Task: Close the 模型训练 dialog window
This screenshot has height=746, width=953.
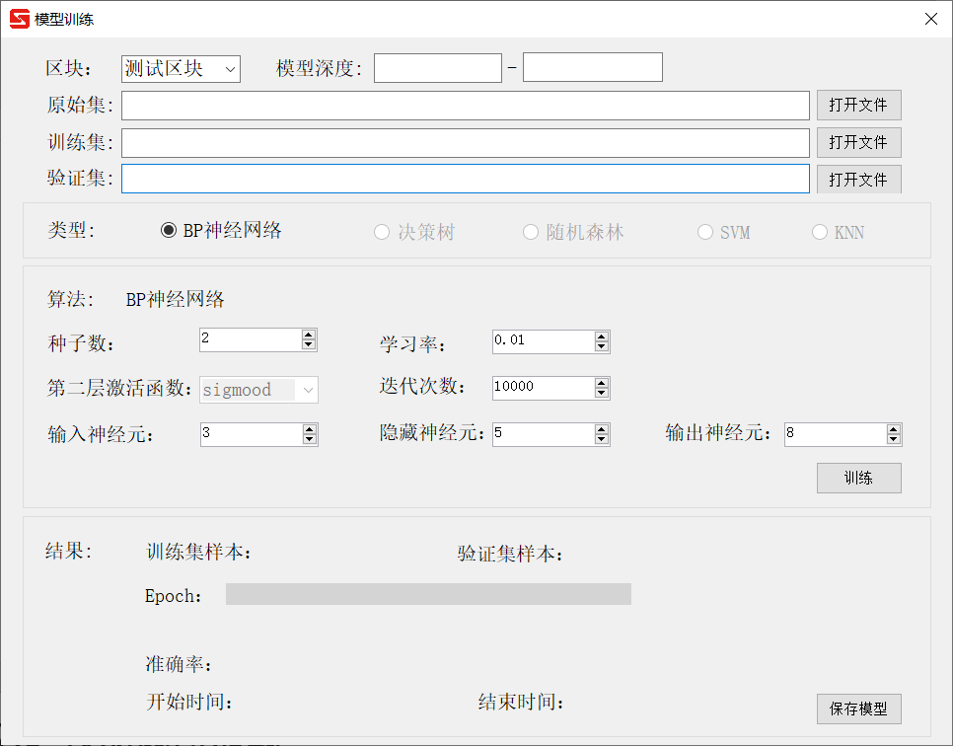Action: coord(930,19)
